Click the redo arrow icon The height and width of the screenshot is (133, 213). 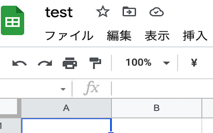tap(45, 63)
